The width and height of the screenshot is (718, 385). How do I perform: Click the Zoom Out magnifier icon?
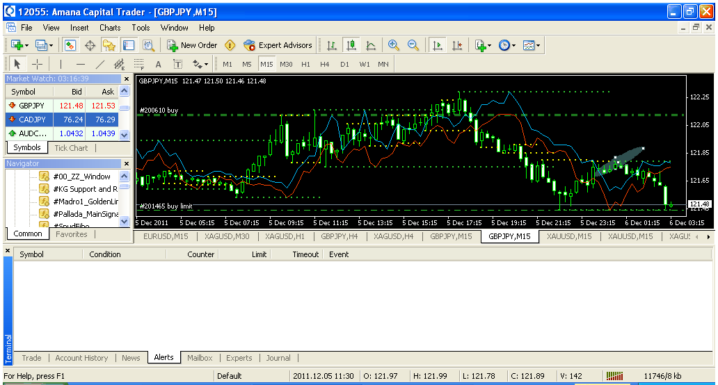[x=413, y=45]
